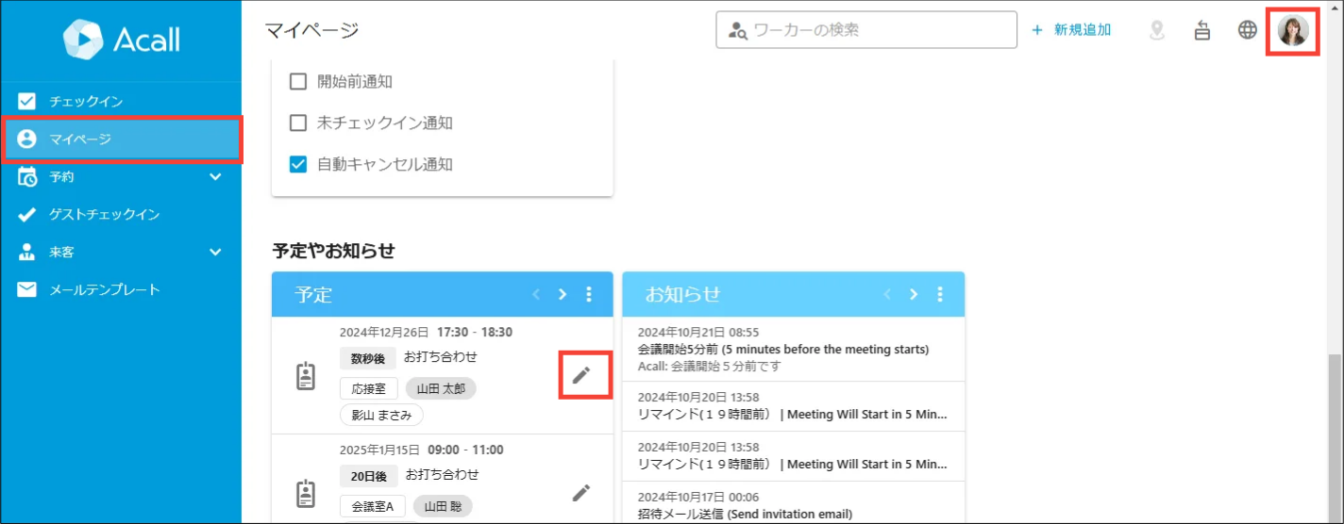This screenshot has height=524, width=1344.
Task: Click the Acall logo in the sidebar
Action: point(121,40)
